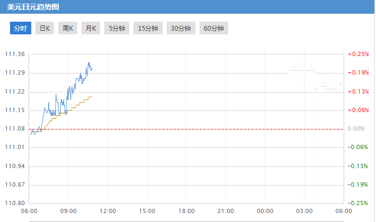Show the 月K chart
Image resolution: width=376 pixels, height=222 pixels.
(90, 29)
